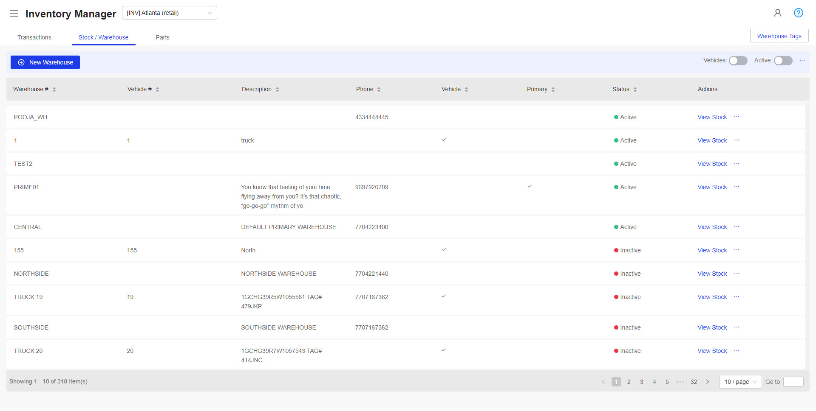
Task: Go to page 5
Action: coord(667,382)
